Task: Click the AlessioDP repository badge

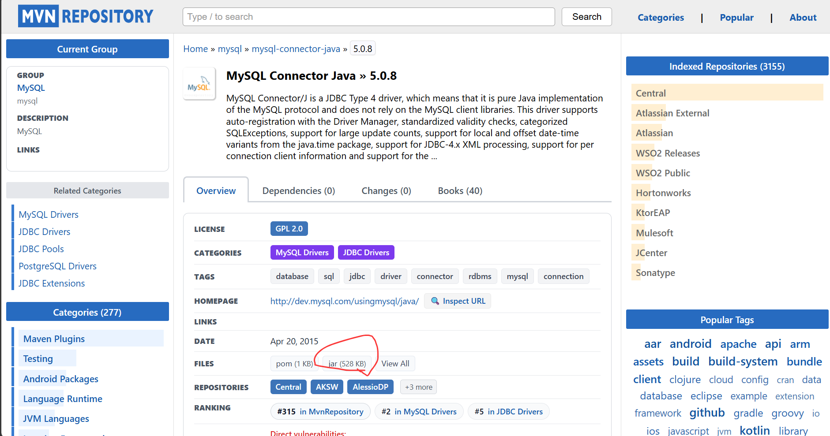Action: [x=370, y=387]
